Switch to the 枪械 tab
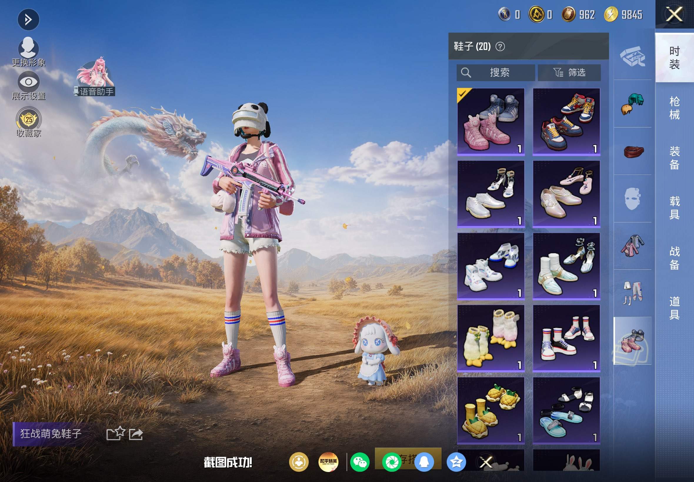The width and height of the screenshot is (694, 482). [674, 108]
